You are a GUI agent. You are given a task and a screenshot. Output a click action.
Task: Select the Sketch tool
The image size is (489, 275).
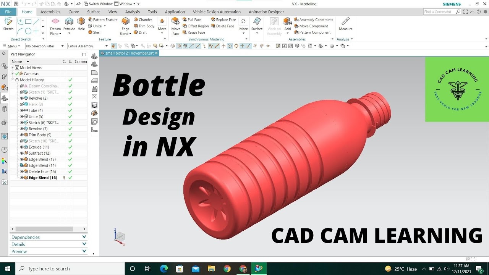pyautogui.click(x=8, y=24)
